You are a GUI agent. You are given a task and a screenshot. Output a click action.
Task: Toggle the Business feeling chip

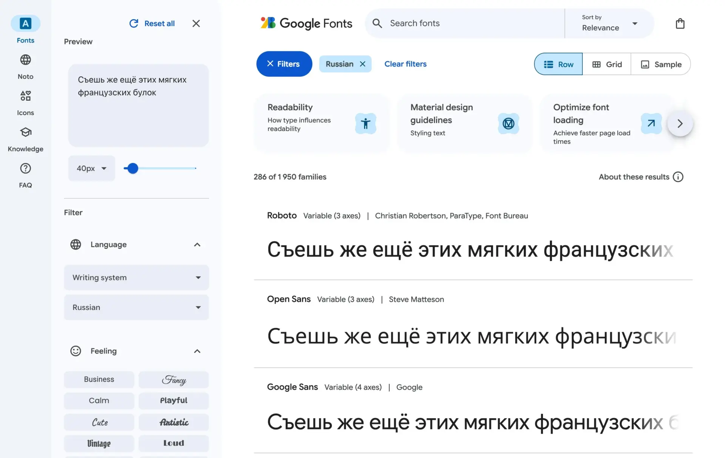(x=99, y=379)
